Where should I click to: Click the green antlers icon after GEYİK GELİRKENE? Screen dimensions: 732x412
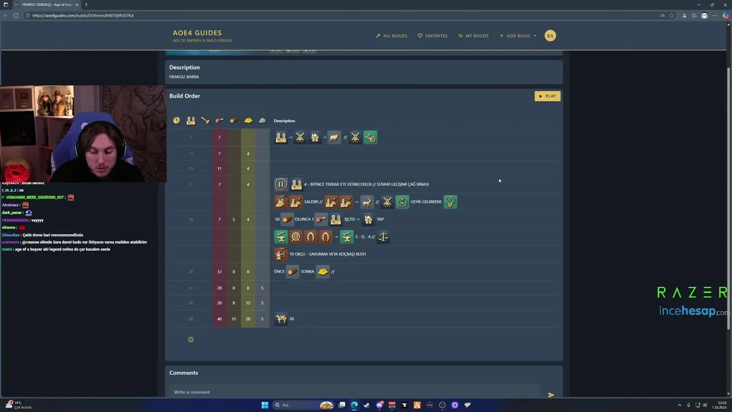point(450,202)
